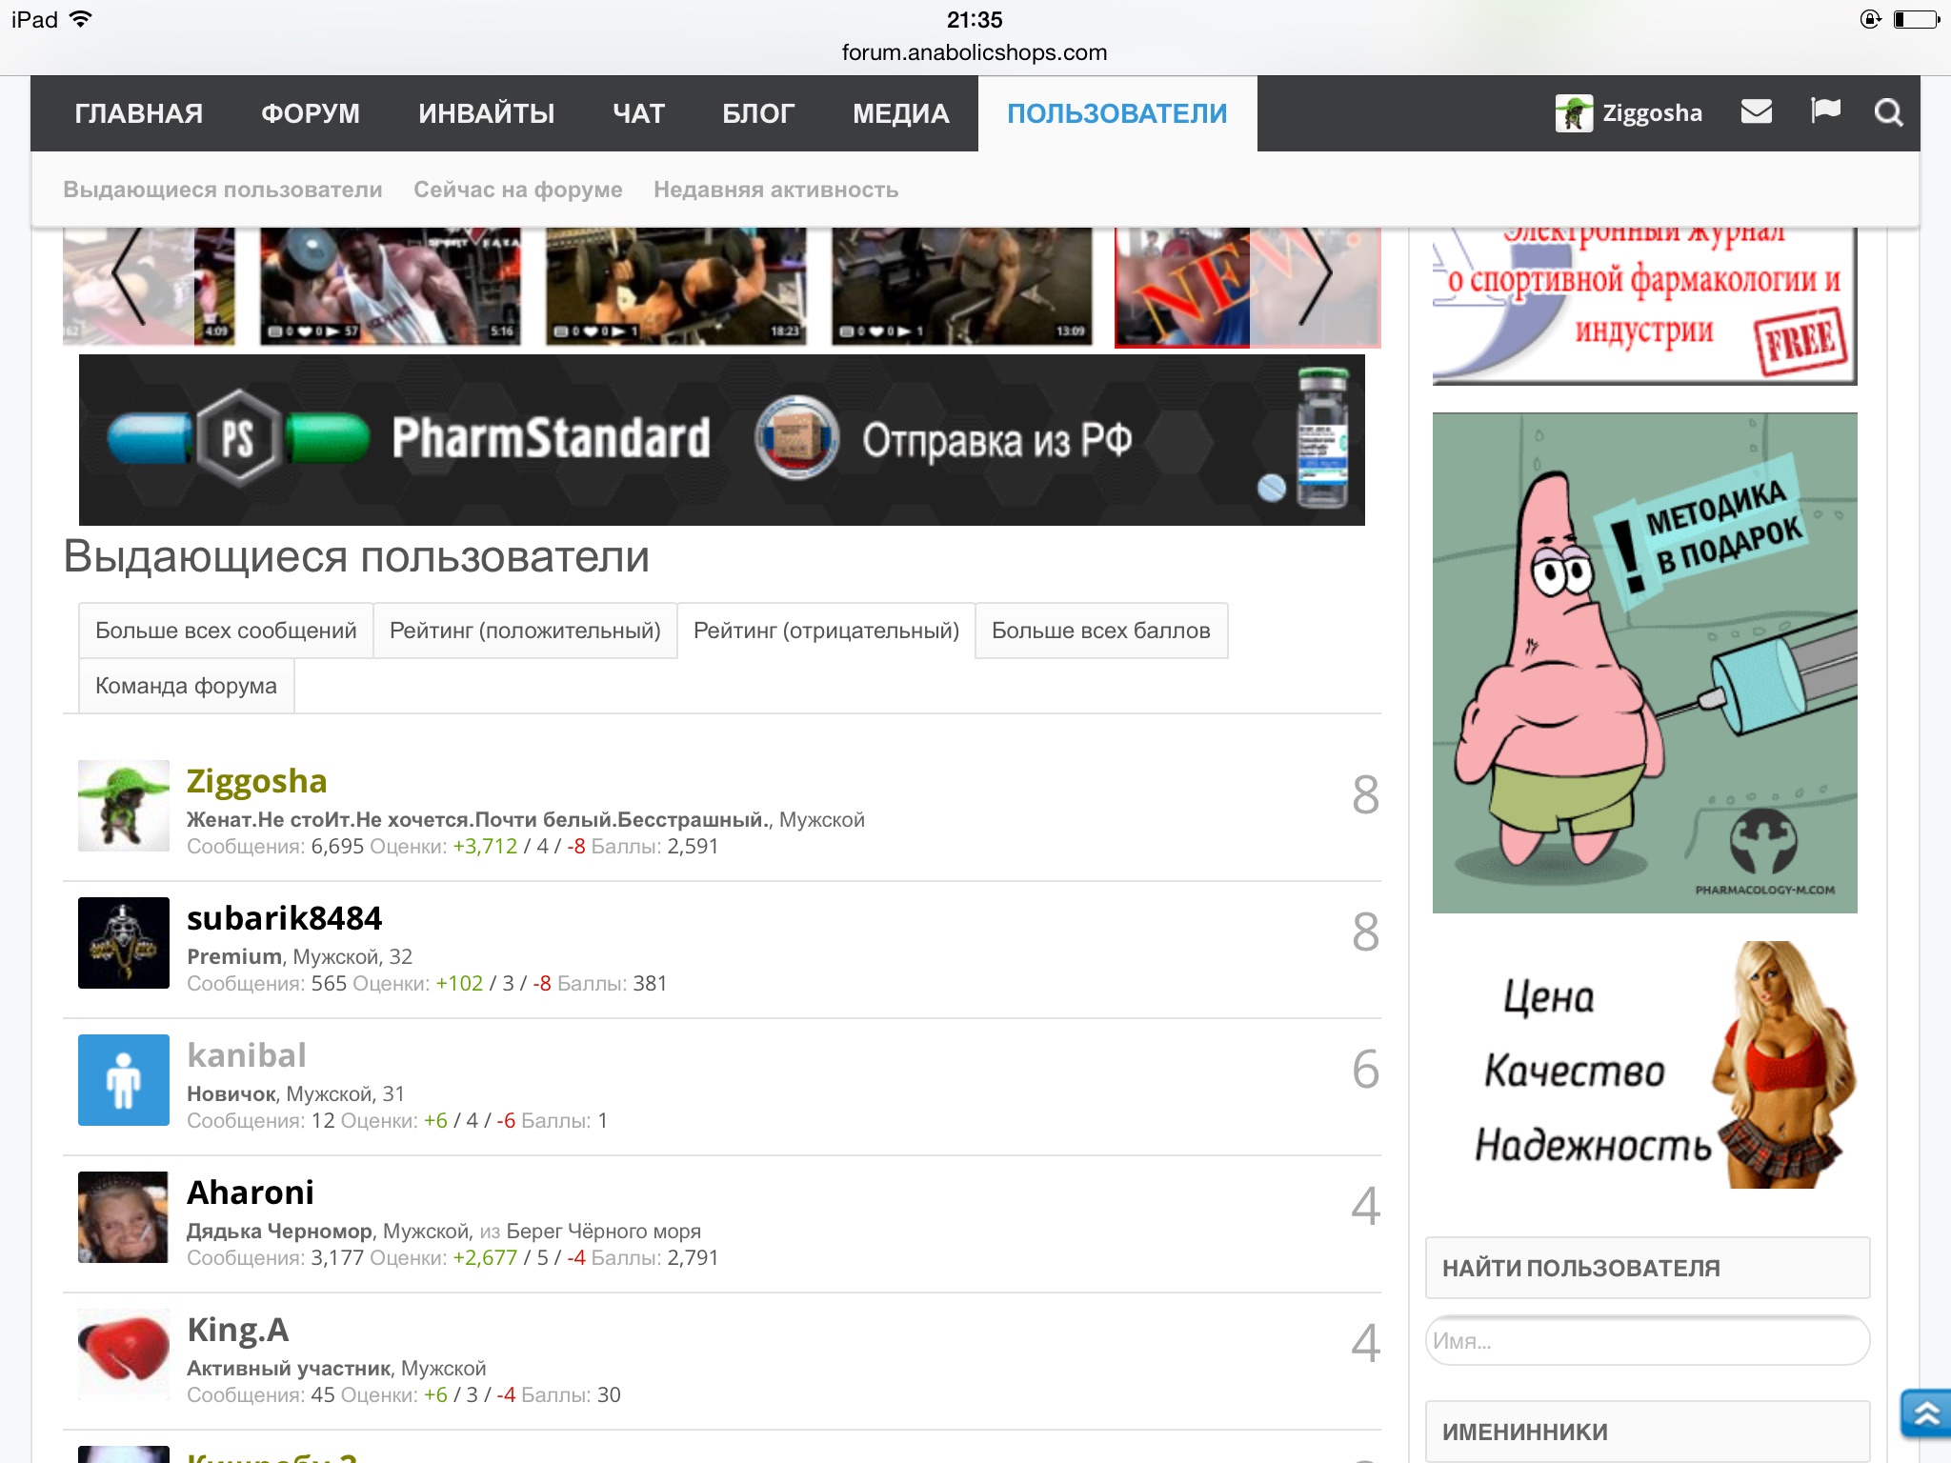This screenshot has height=1463, width=1951.
Task: Go to the ЧАТ section
Action: click(638, 113)
